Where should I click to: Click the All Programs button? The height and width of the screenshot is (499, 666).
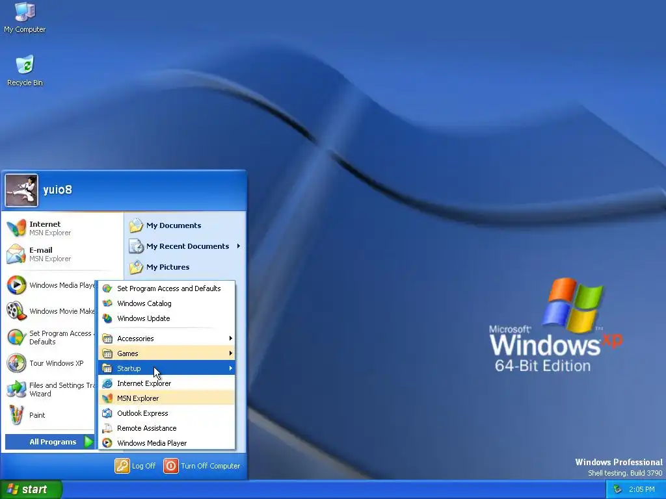pyautogui.click(x=49, y=442)
